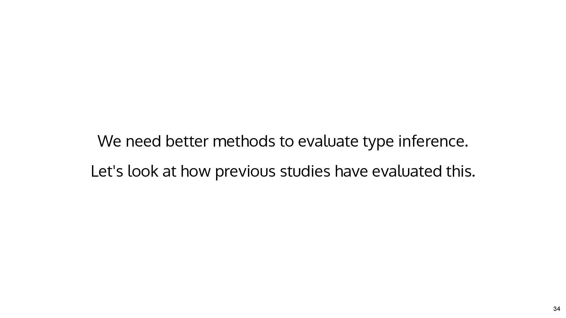Image resolution: width=566 pixels, height=318 pixels.
Task: Click the word "previous" on the slide
Action: [x=245, y=172]
